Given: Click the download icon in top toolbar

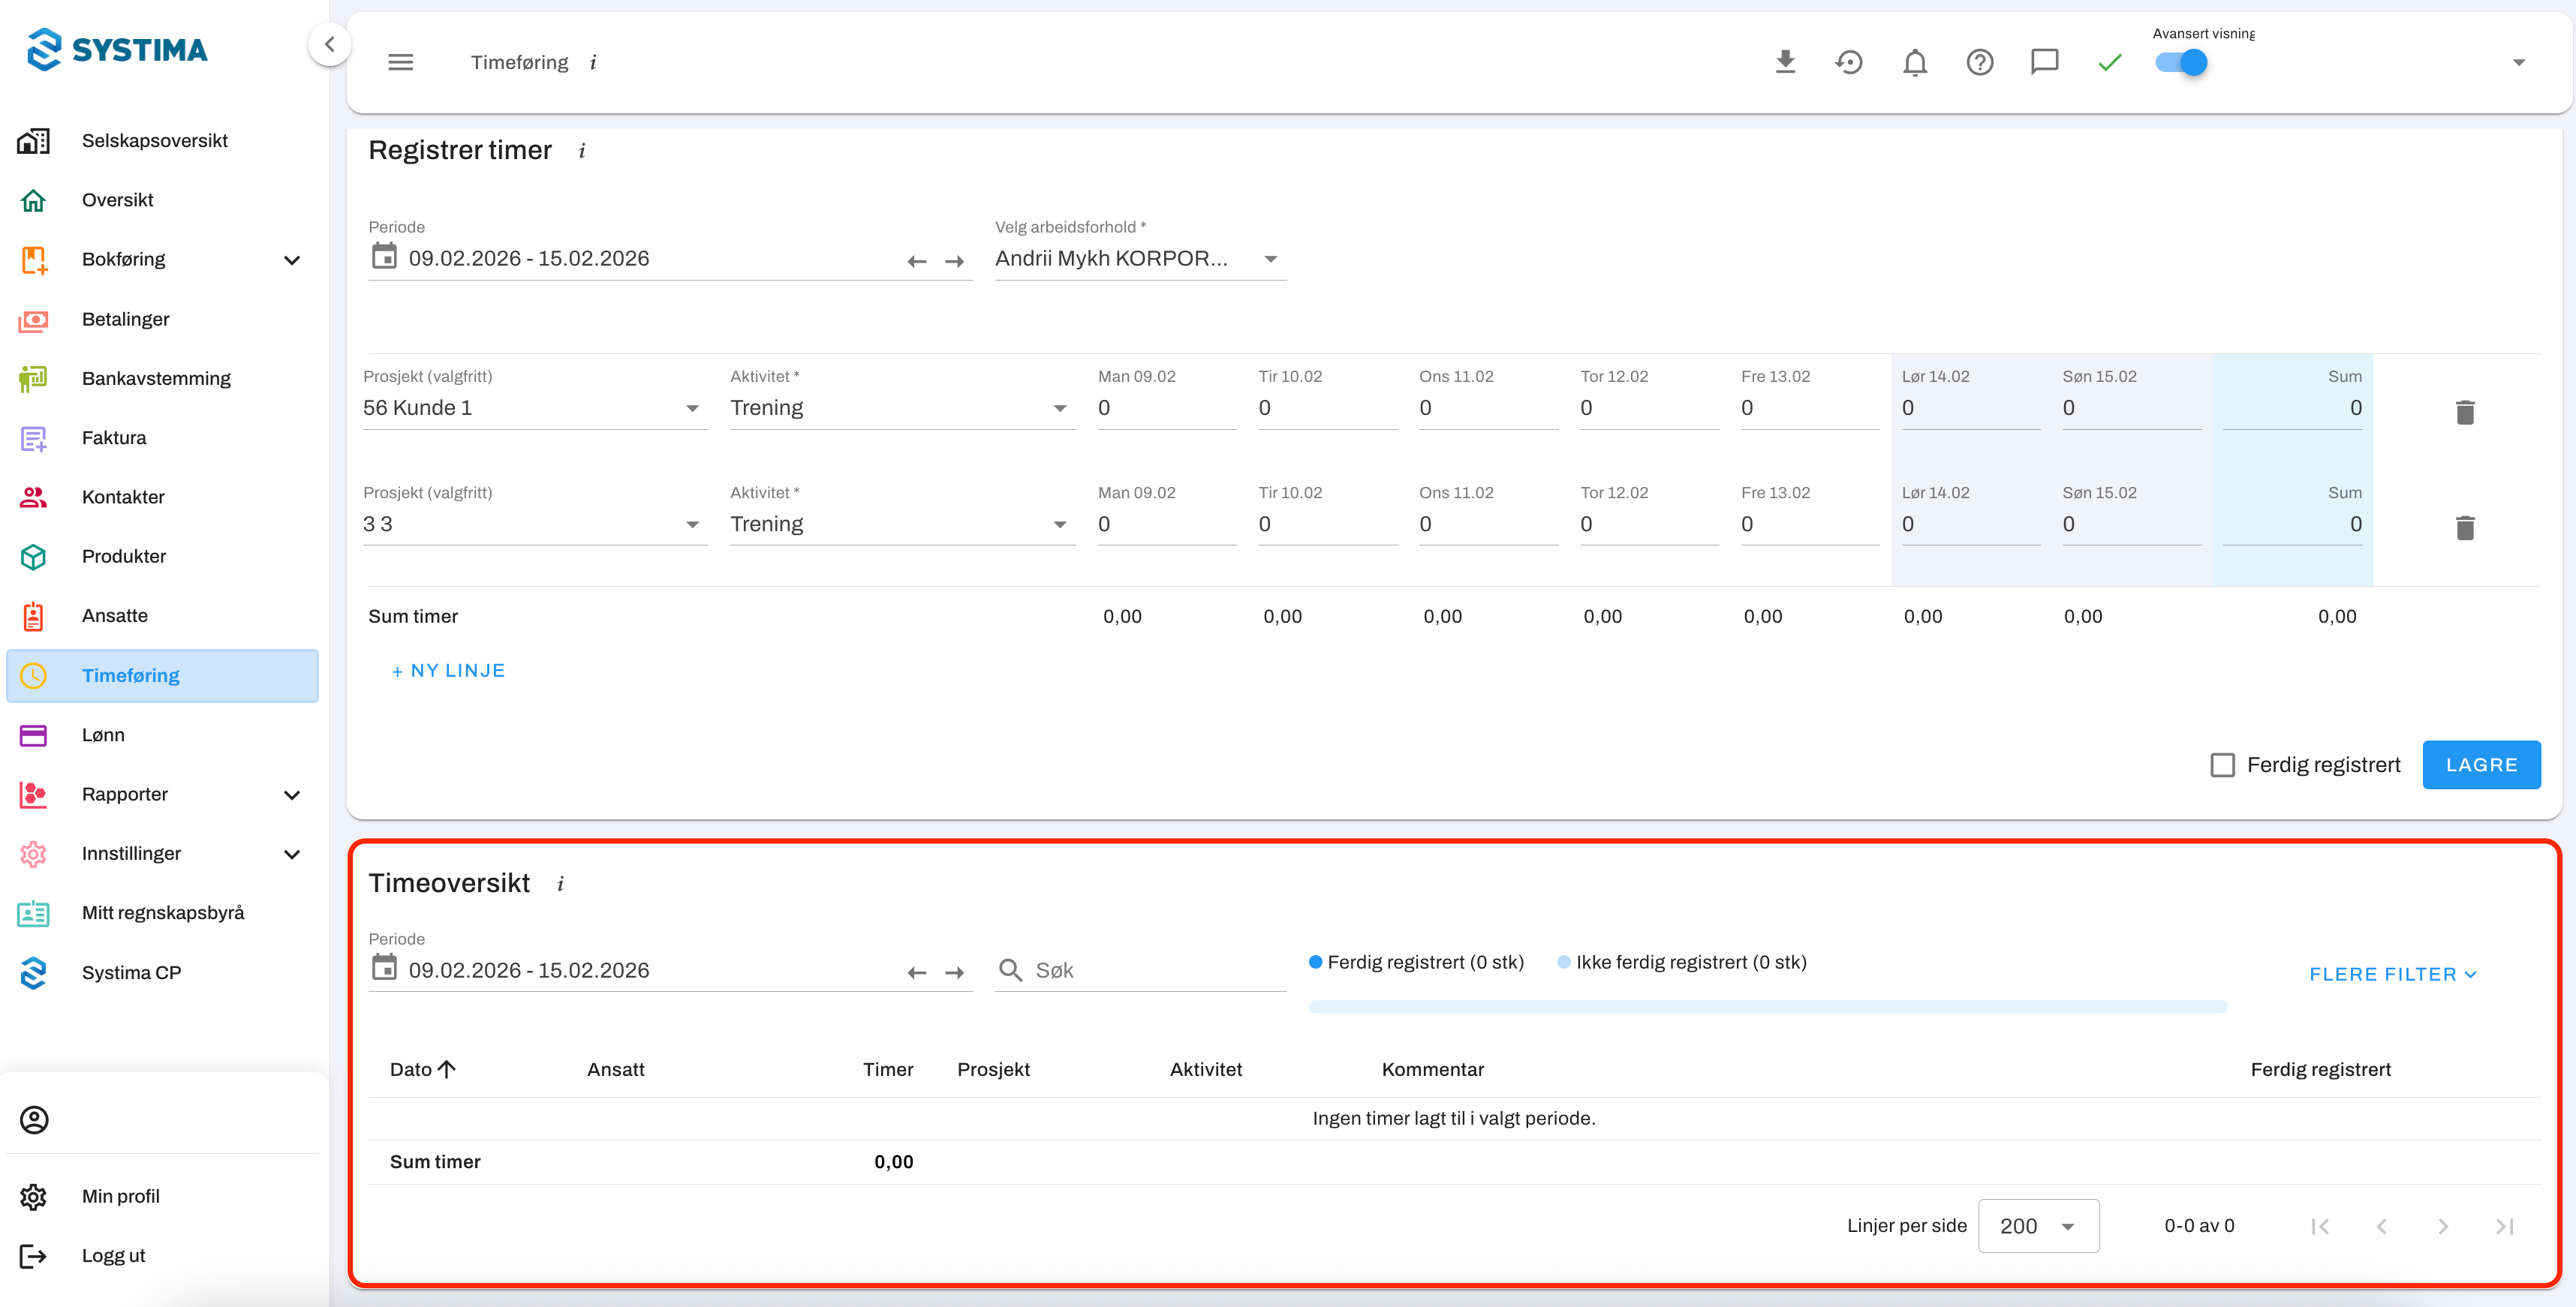Looking at the screenshot, I should [x=1785, y=62].
